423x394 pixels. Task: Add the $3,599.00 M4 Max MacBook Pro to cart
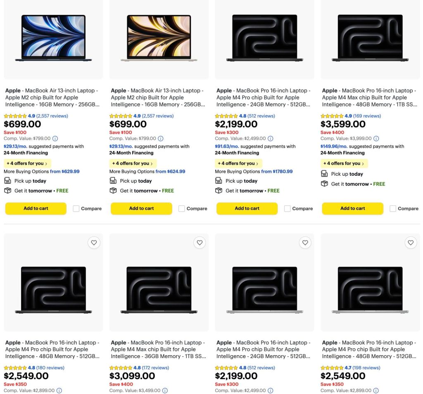tap(352, 208)
